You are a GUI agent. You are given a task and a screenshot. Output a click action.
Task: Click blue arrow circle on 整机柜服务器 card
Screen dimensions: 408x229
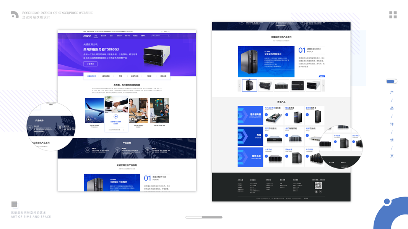point(307,114)
